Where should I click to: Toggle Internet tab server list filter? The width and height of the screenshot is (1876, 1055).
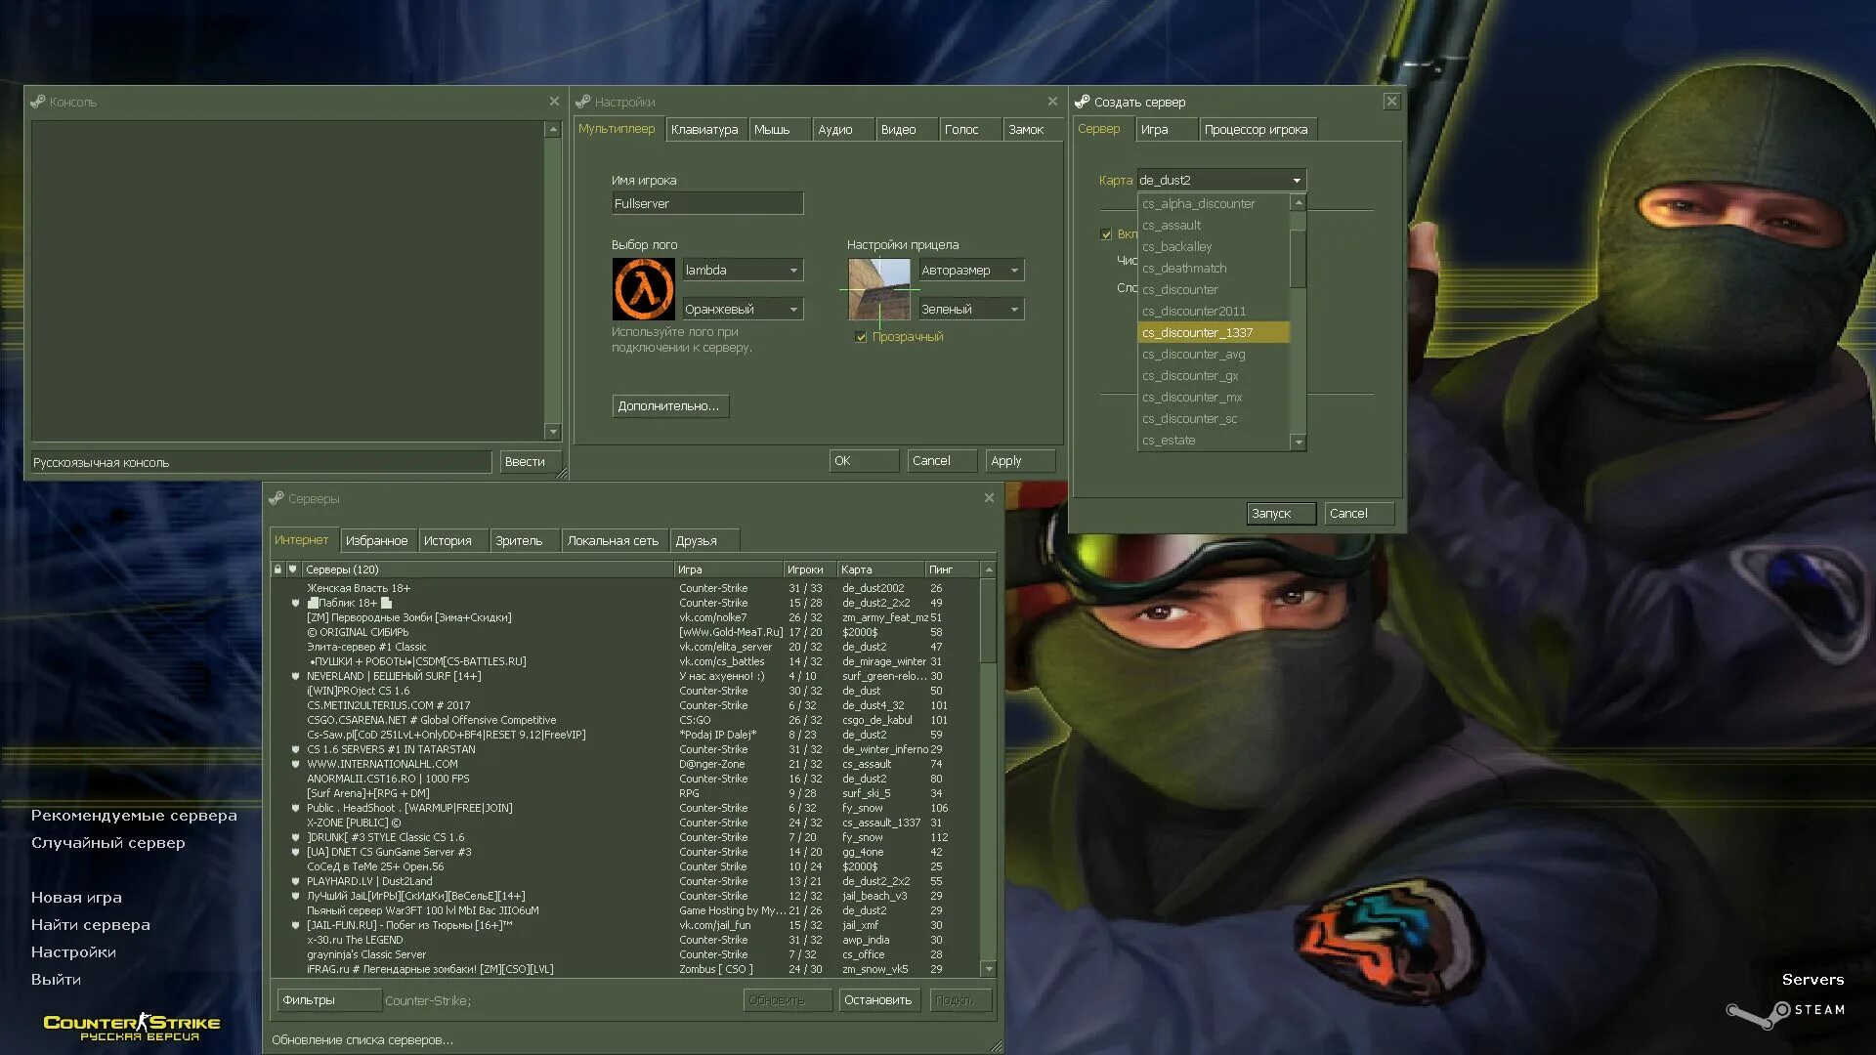309,999
